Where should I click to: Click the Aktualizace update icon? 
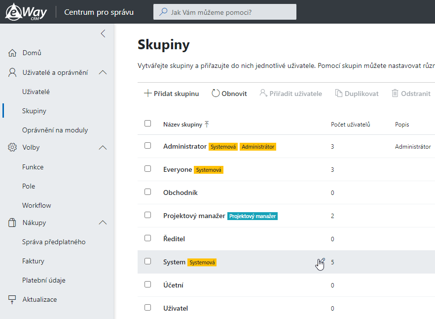[12, 299]
